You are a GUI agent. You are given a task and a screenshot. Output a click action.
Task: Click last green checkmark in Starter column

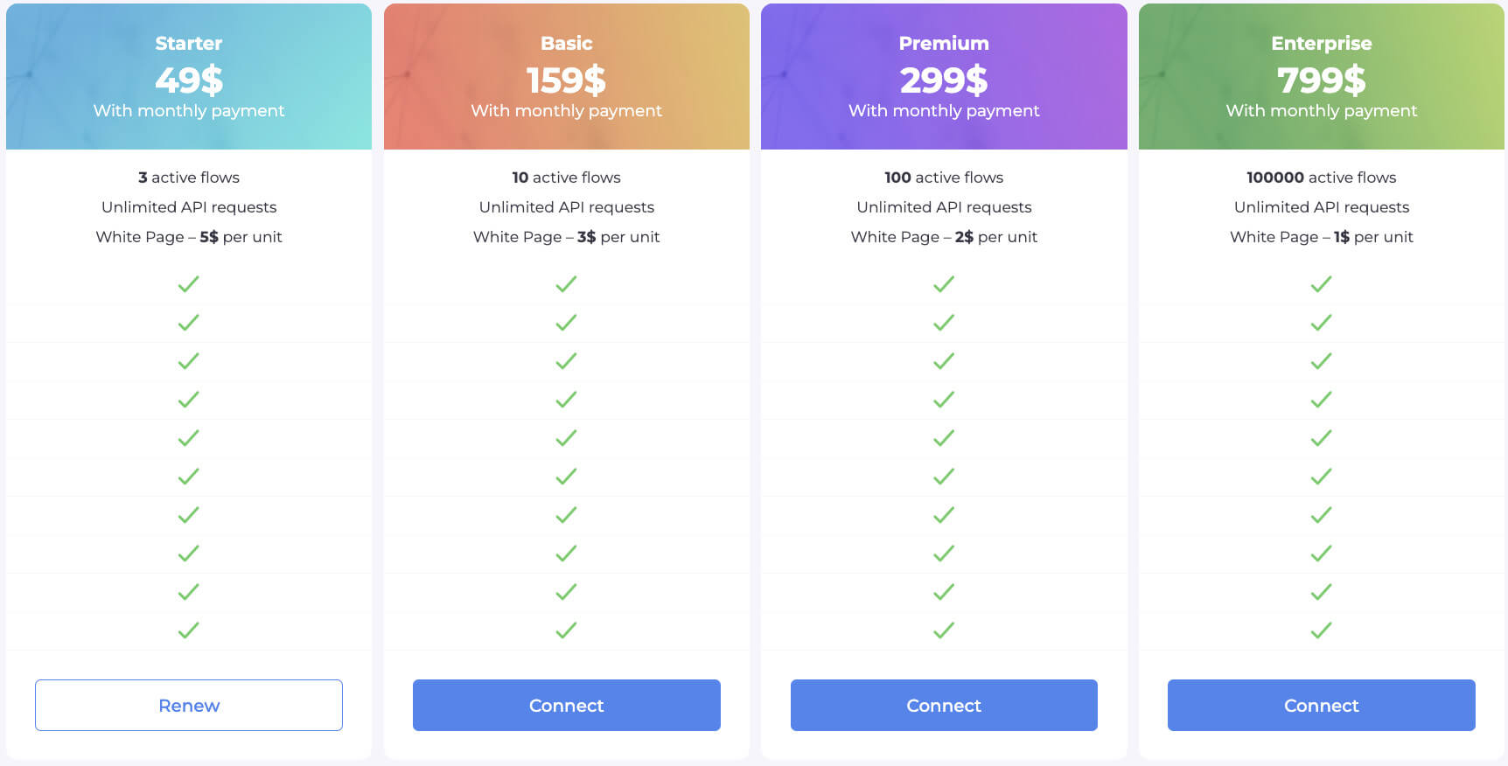click(x=189, y=630)
